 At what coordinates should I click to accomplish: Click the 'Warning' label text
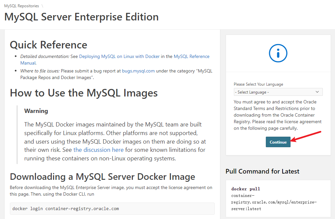point(36,111)
